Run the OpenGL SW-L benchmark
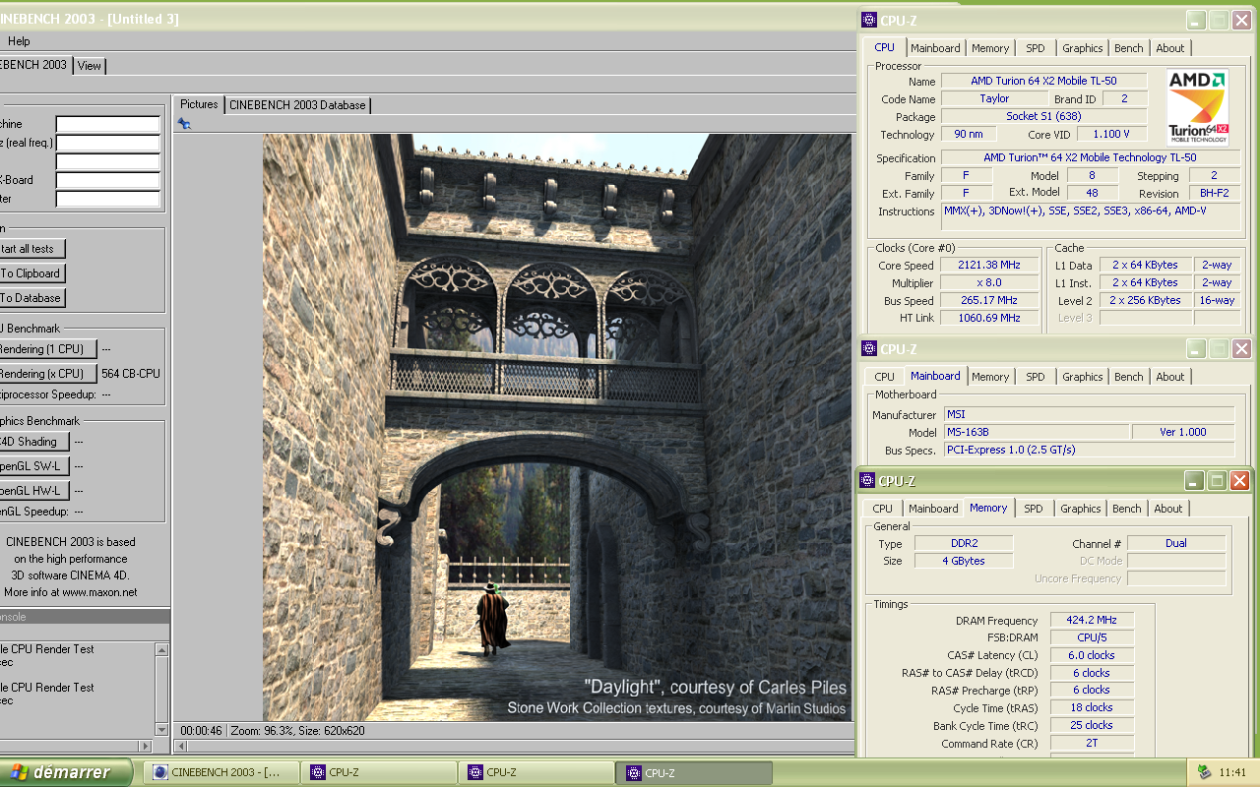The height and width of the screenshot is (787, 1260). click(33, 466)
